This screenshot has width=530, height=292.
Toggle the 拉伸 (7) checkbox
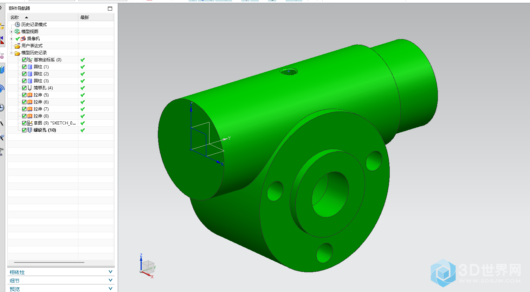coord(24,109)
